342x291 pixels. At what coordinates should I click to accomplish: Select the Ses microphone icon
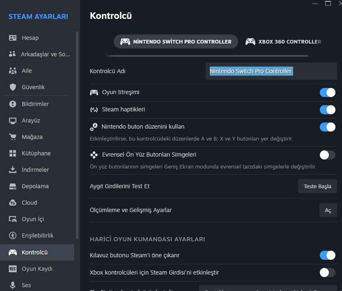tap(13, 285)
